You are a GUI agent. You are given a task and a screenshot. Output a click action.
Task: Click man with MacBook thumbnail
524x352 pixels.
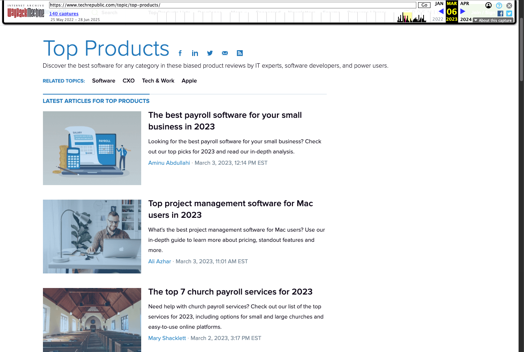click(92, 236)
